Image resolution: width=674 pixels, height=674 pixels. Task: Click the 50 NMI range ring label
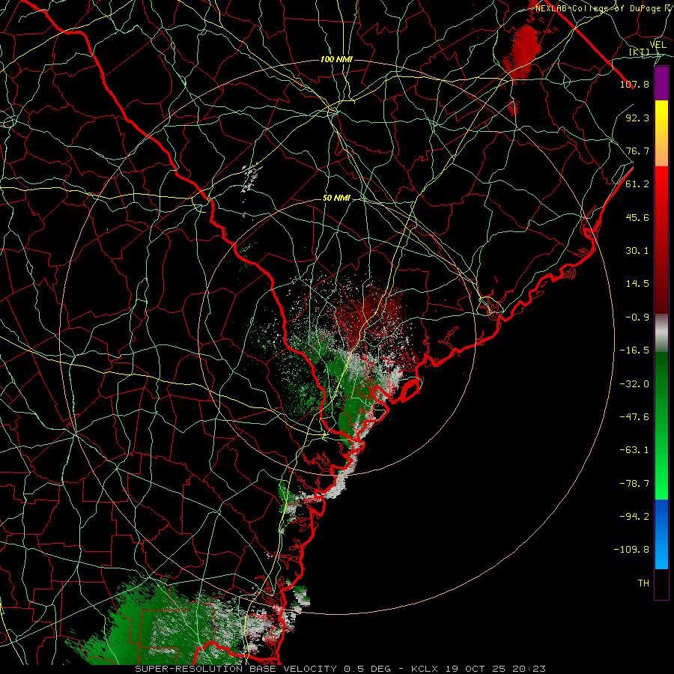[336, 198]
